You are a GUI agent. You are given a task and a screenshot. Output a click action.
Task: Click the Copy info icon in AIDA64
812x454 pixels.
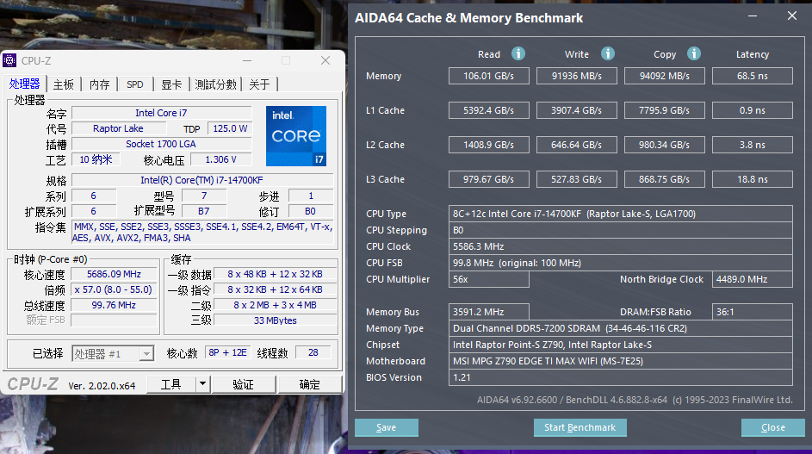(x=694, y=53)
